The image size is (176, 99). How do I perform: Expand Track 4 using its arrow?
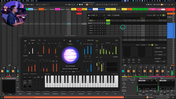pyautogui.click(x=88, y=31)
